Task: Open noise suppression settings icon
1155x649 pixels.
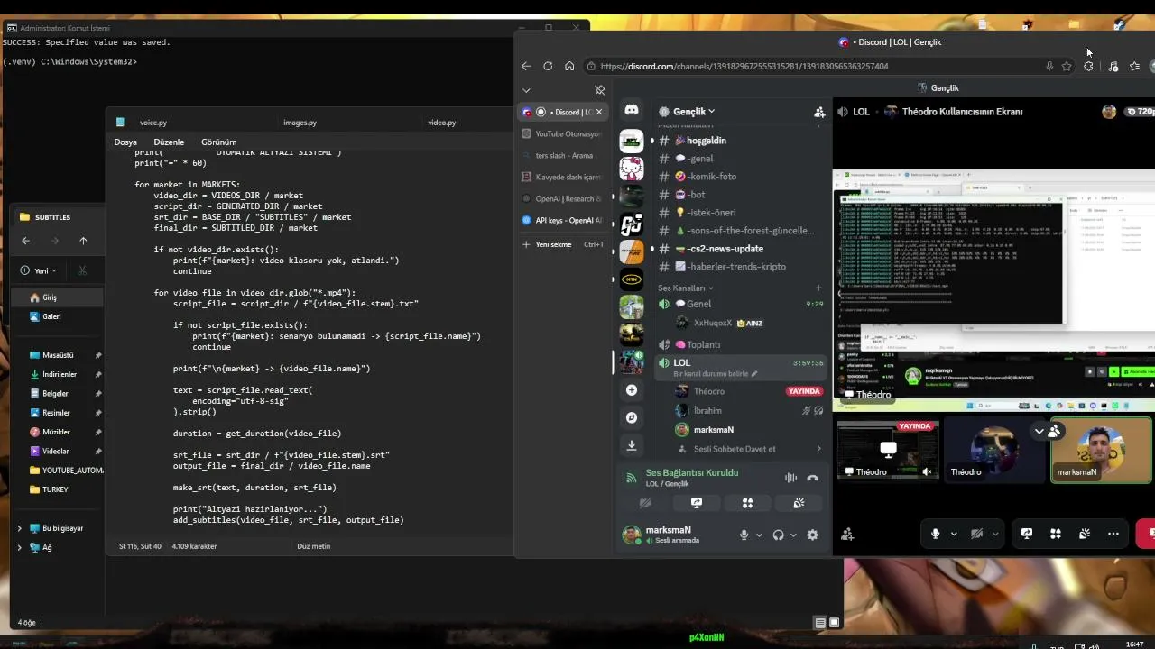Action: point(790,478)
